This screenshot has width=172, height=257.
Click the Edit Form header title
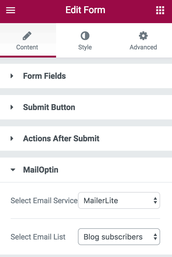(85, 10)
